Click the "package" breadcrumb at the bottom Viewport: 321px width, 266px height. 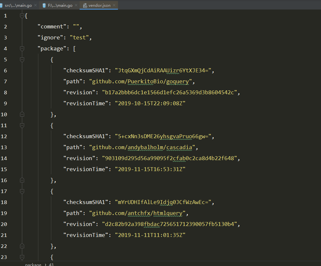tap(33, 264)
